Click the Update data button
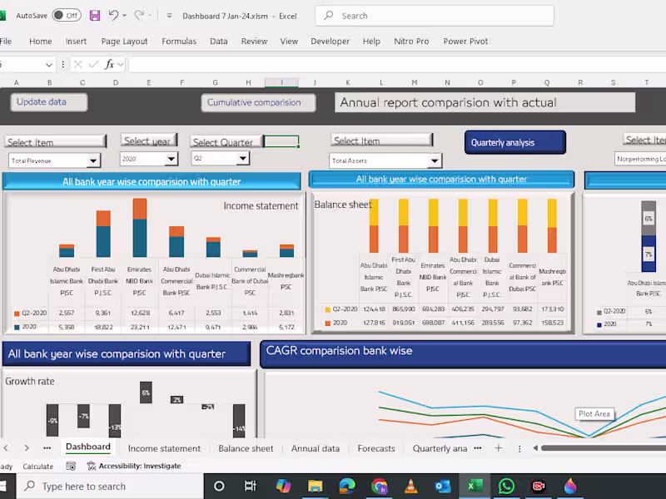The height and width of the screenshot is (499, 666). pos(48,101)
